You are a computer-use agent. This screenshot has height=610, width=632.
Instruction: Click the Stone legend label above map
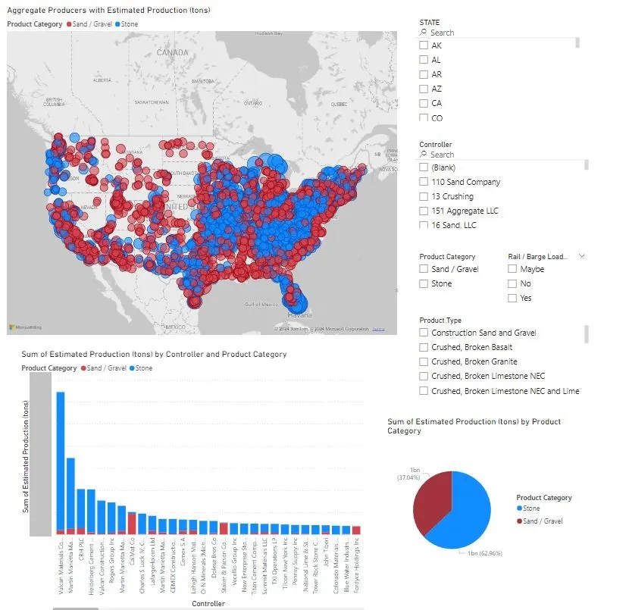tap(130, 24)
